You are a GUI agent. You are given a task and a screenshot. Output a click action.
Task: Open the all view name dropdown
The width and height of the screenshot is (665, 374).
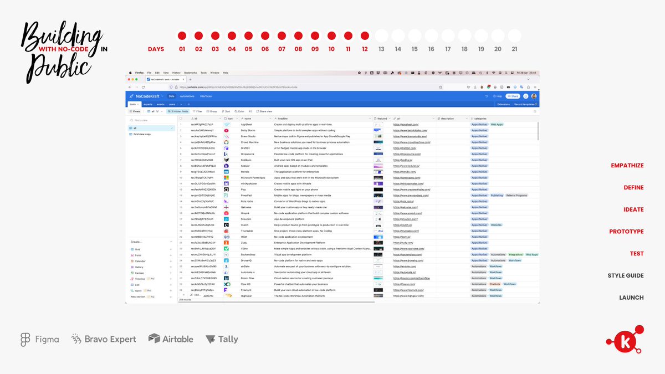pos(162,111)
